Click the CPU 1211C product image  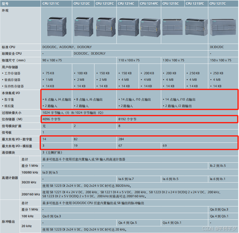[57, 27]
